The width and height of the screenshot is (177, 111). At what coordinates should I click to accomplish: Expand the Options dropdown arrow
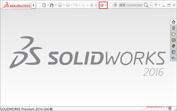pos(106,5)
